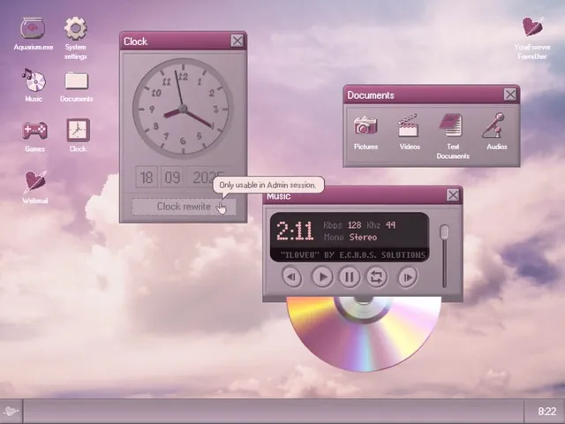This screenshot has height=424, width=565.
Task: Skip to previous track
Action: point(292,276)
